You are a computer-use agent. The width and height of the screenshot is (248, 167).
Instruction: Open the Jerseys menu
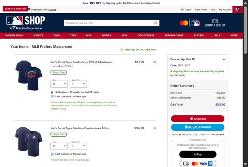(38, 35)
